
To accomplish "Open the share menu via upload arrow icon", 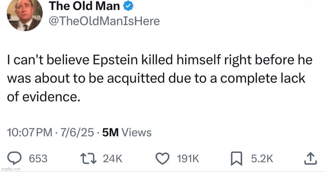I will (311, 158).
